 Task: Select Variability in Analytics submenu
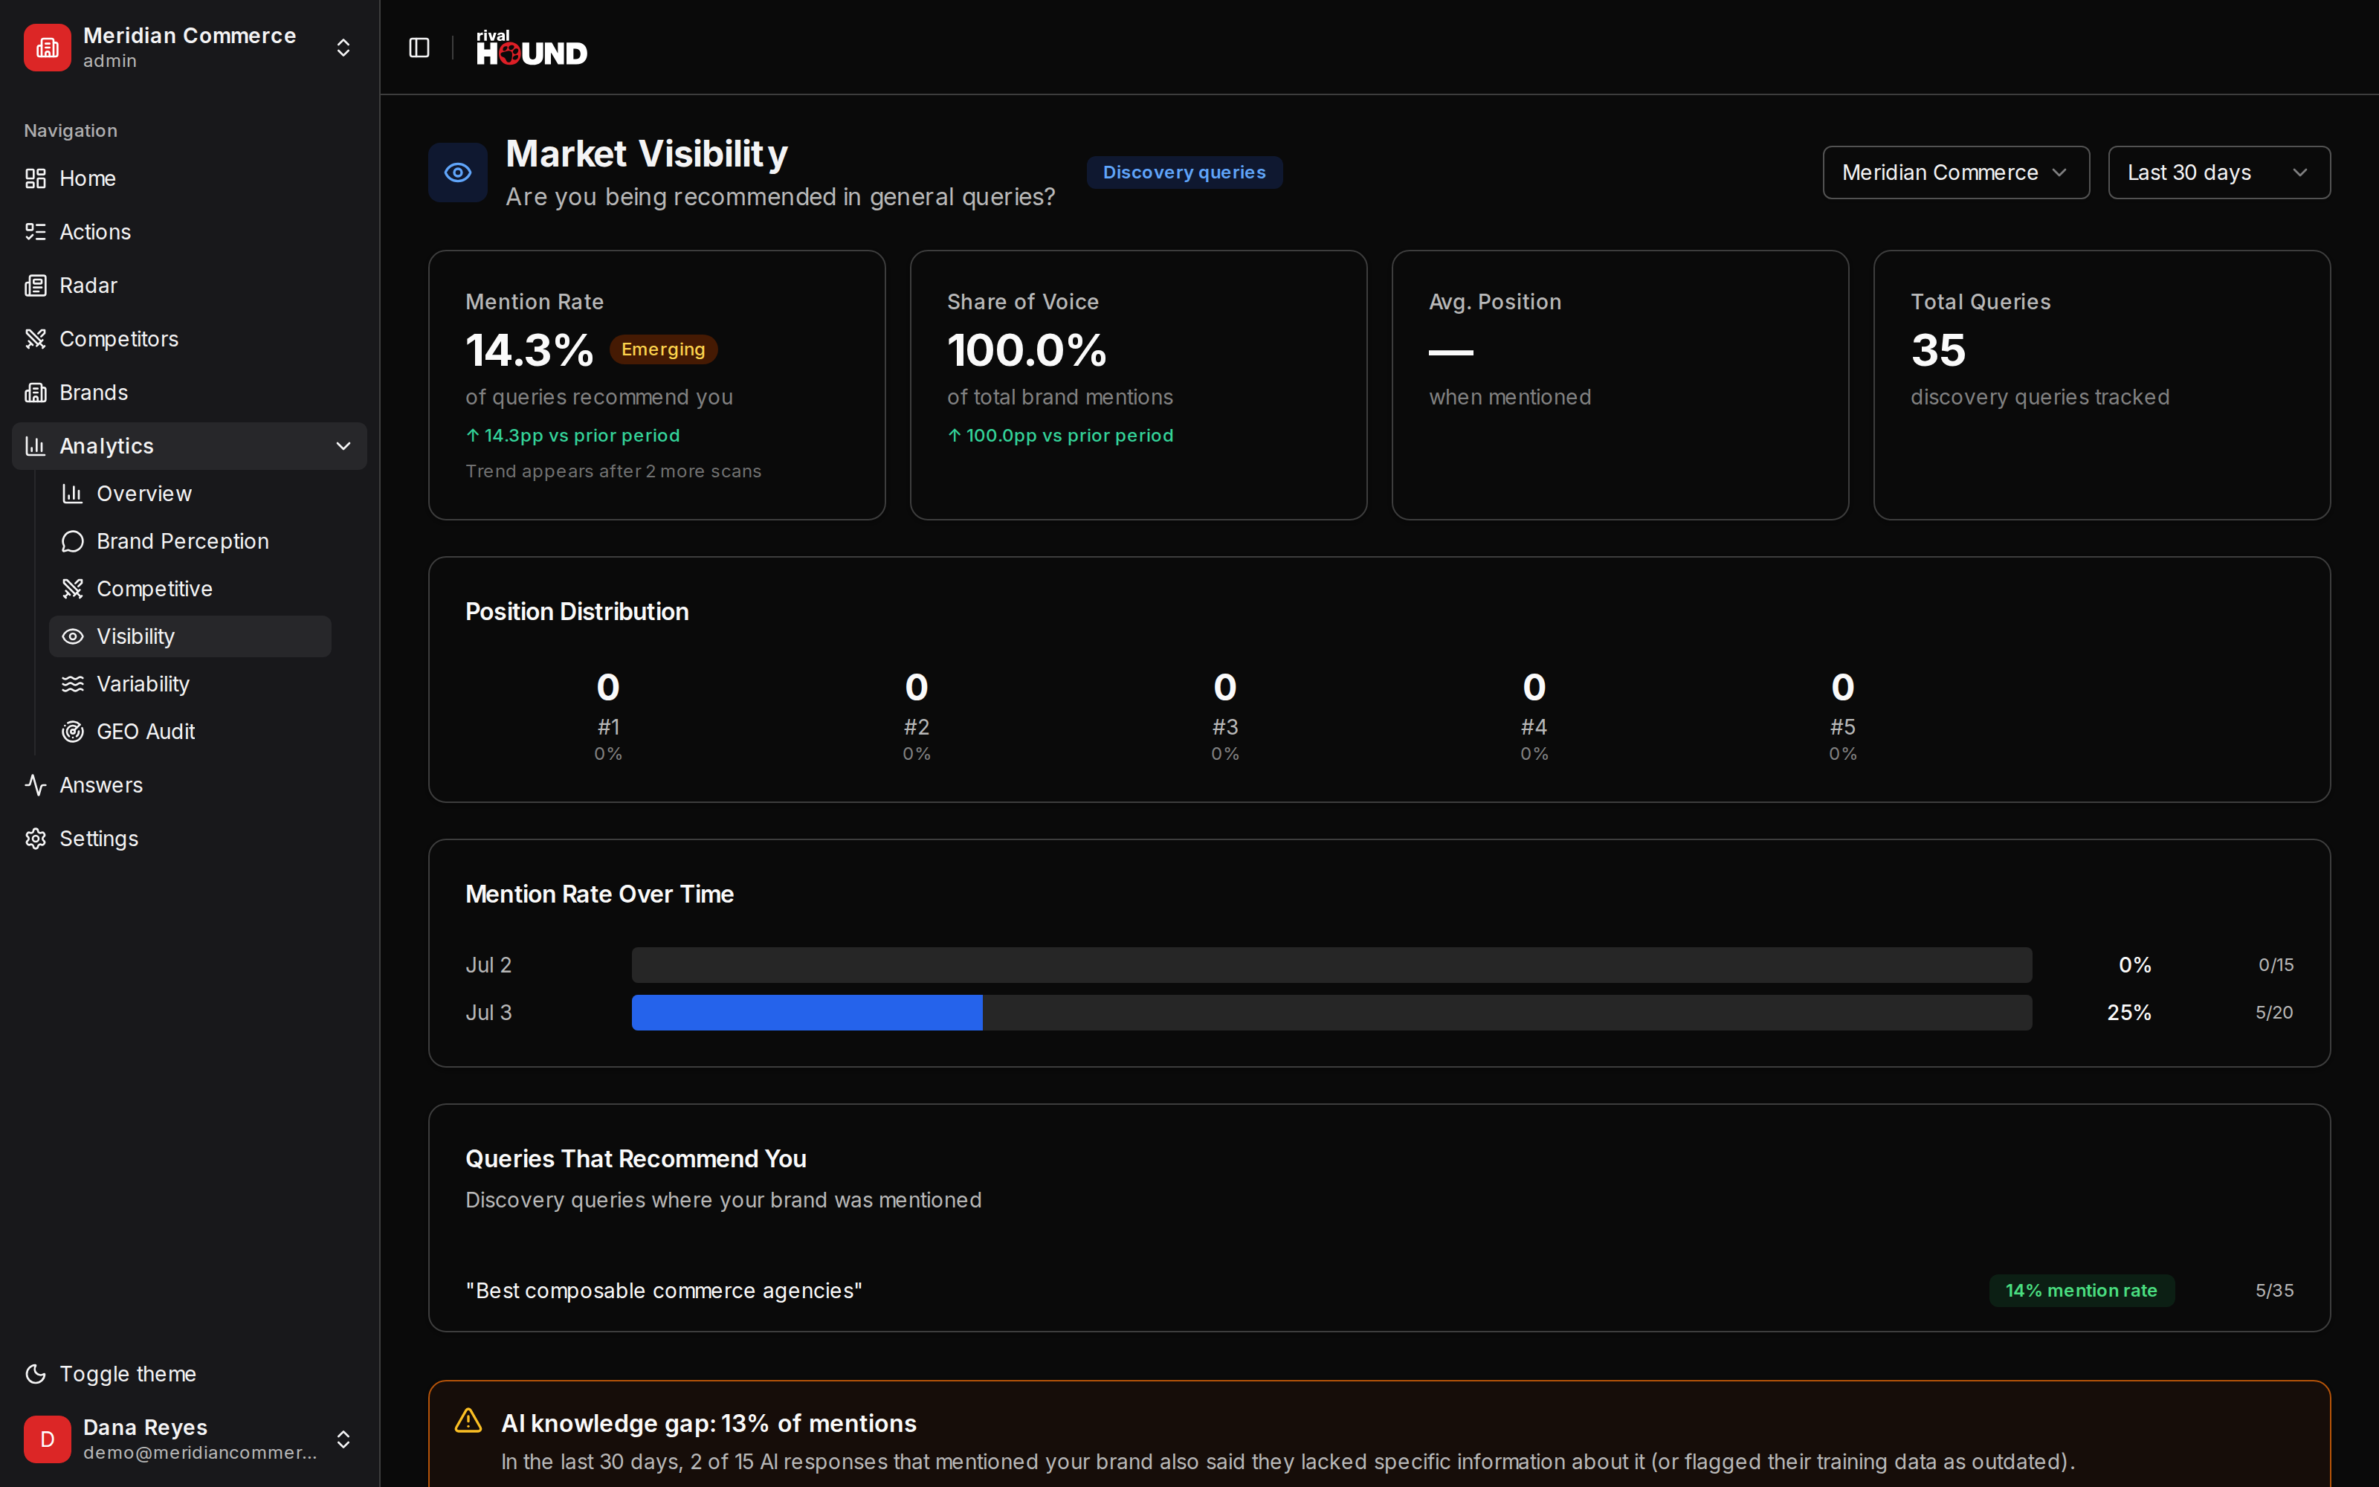190,683
